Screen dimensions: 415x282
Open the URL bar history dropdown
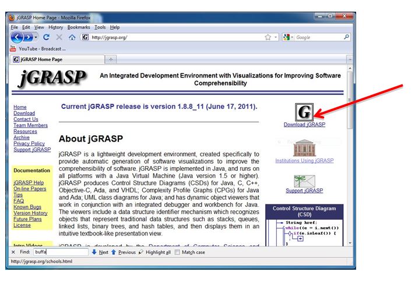275,37
